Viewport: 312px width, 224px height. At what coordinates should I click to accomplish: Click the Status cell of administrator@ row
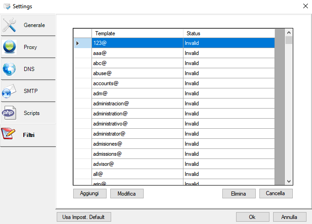[229, 134]
